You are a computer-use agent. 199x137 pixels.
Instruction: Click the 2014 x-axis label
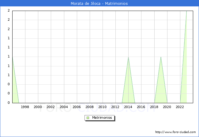[x=128, y=107]
